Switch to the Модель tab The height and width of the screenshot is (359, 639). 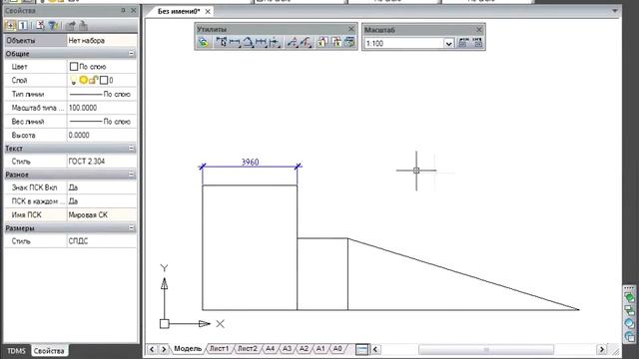click(x=188, y=348)
